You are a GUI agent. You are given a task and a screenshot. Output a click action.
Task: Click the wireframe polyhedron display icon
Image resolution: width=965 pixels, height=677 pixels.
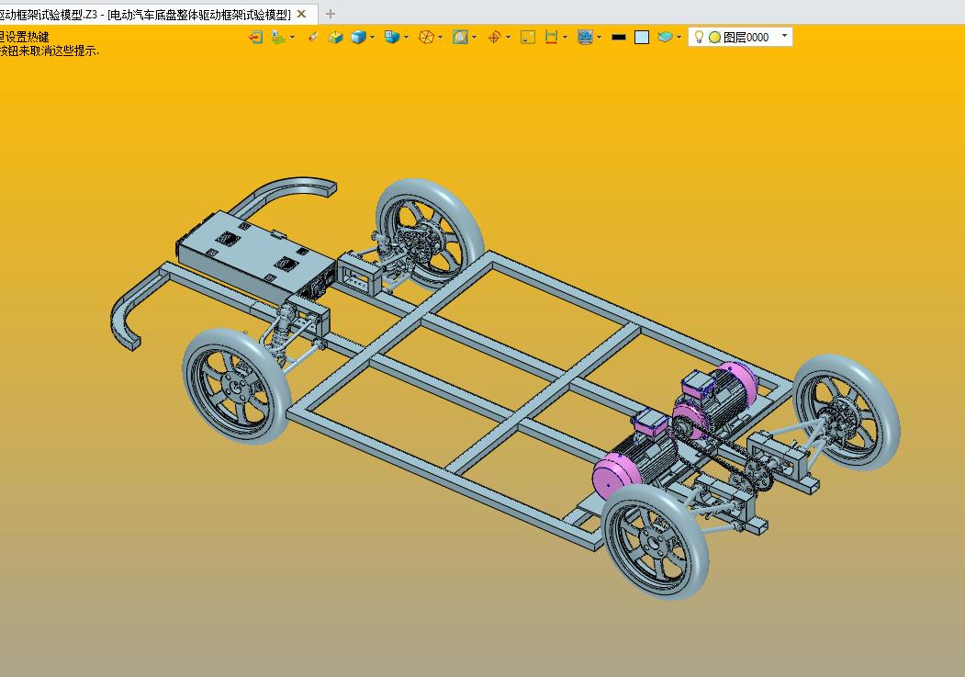click(x=426, y=37)
